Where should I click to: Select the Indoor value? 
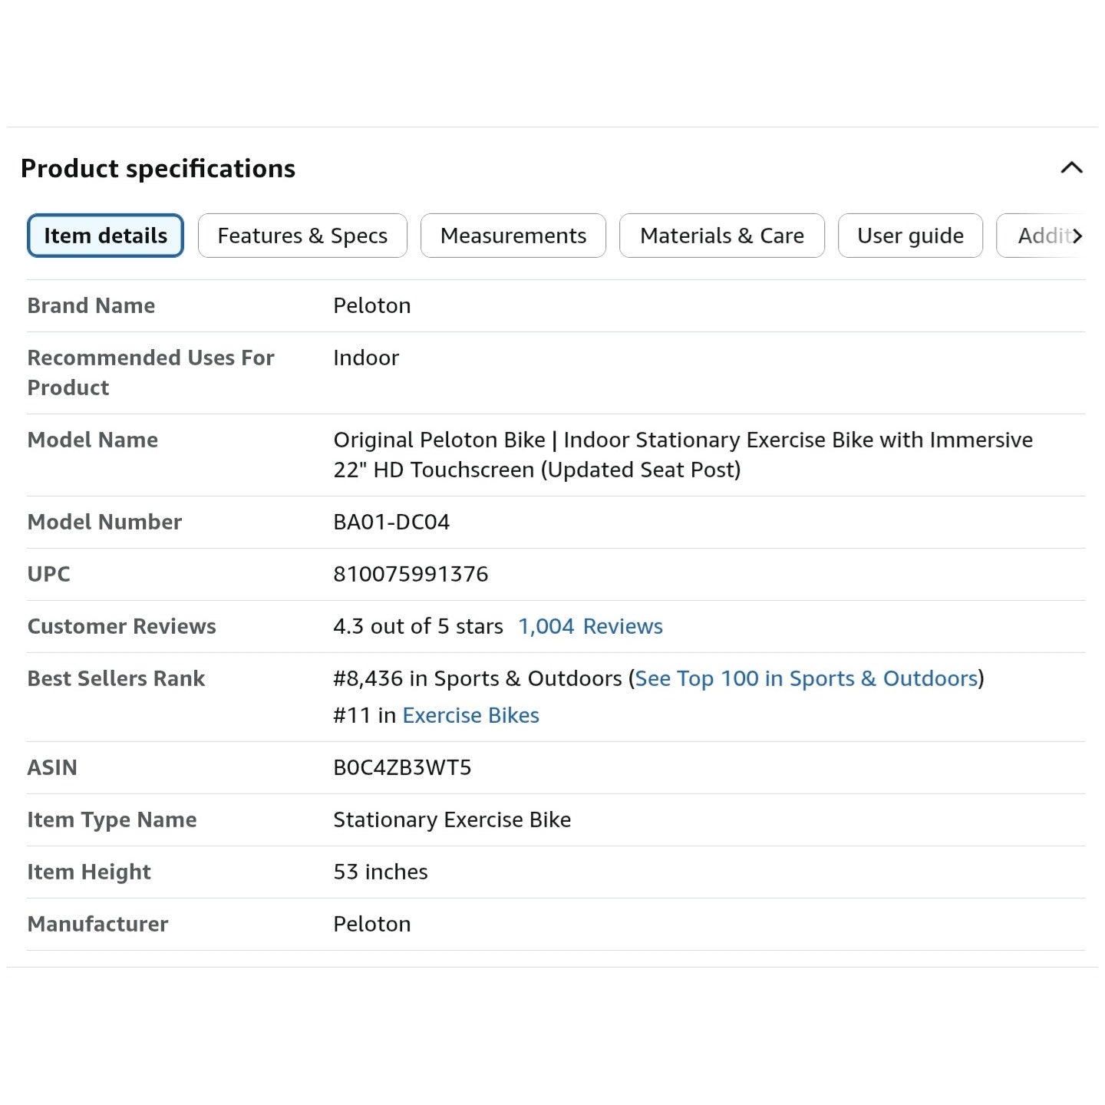366,358
